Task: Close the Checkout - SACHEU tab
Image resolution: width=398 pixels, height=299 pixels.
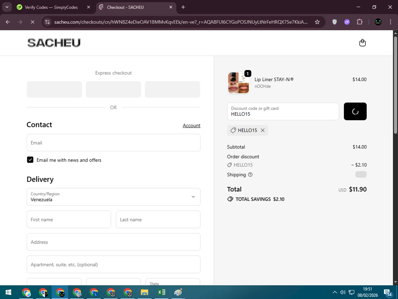Action: tap(171, 7)
